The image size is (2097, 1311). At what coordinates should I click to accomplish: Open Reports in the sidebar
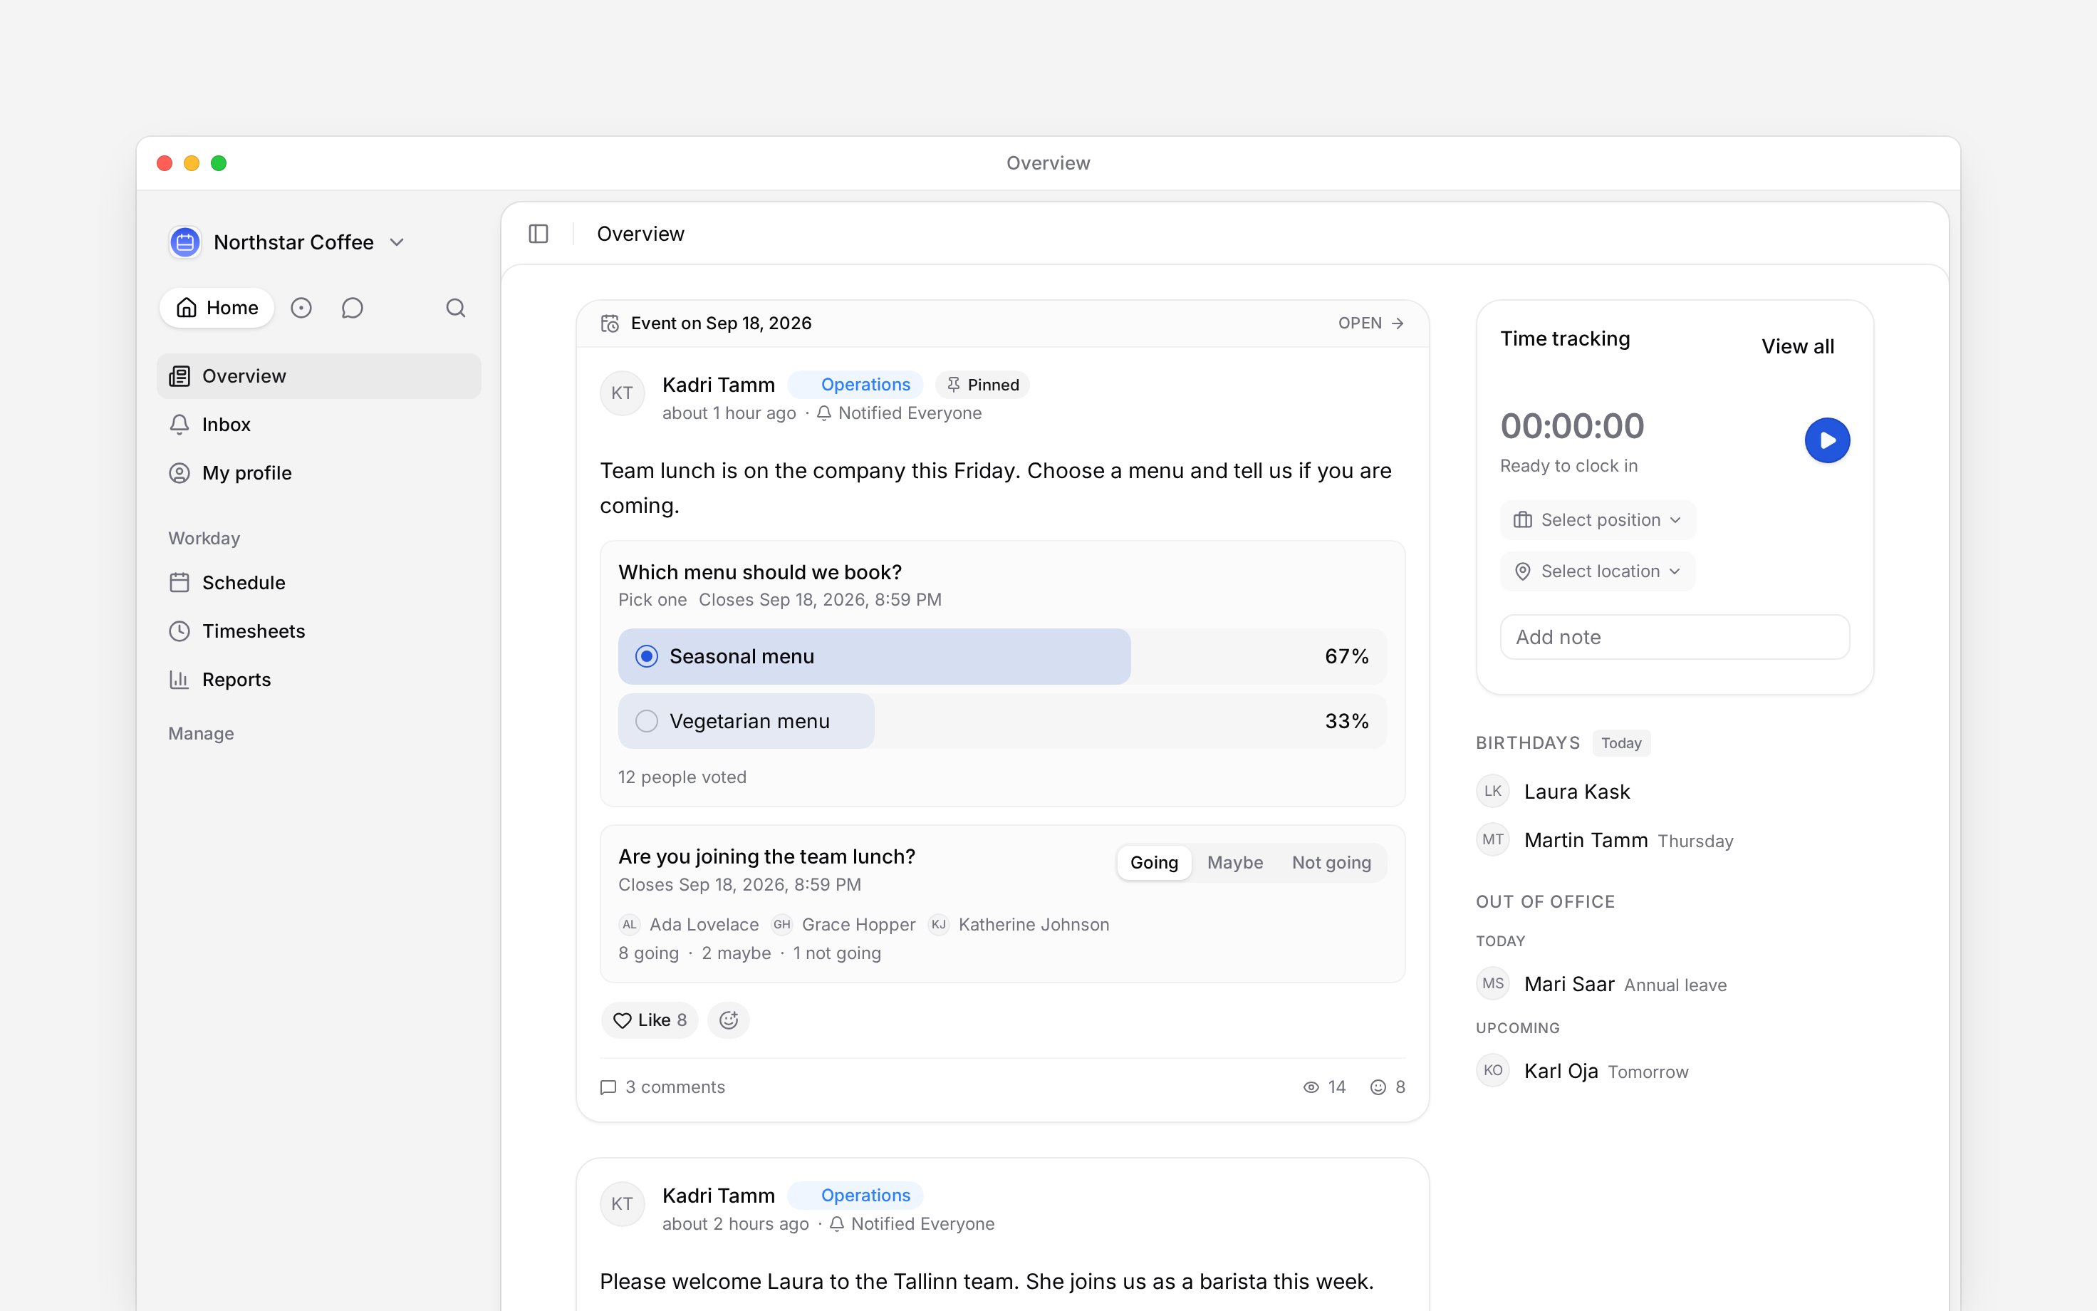tap(319, 680)
